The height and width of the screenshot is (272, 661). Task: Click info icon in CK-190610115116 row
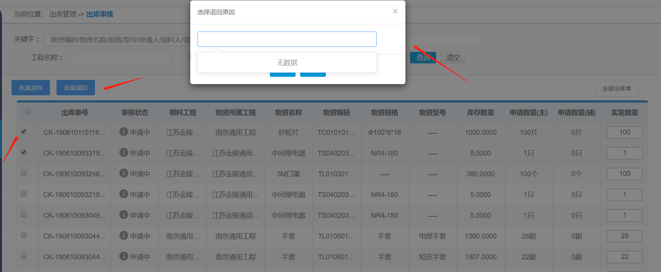pyautogui.click(x=123, y=132)
